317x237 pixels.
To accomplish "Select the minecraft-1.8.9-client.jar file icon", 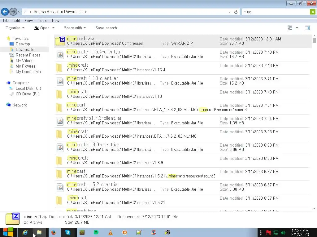I will click(x=60, y=148).
